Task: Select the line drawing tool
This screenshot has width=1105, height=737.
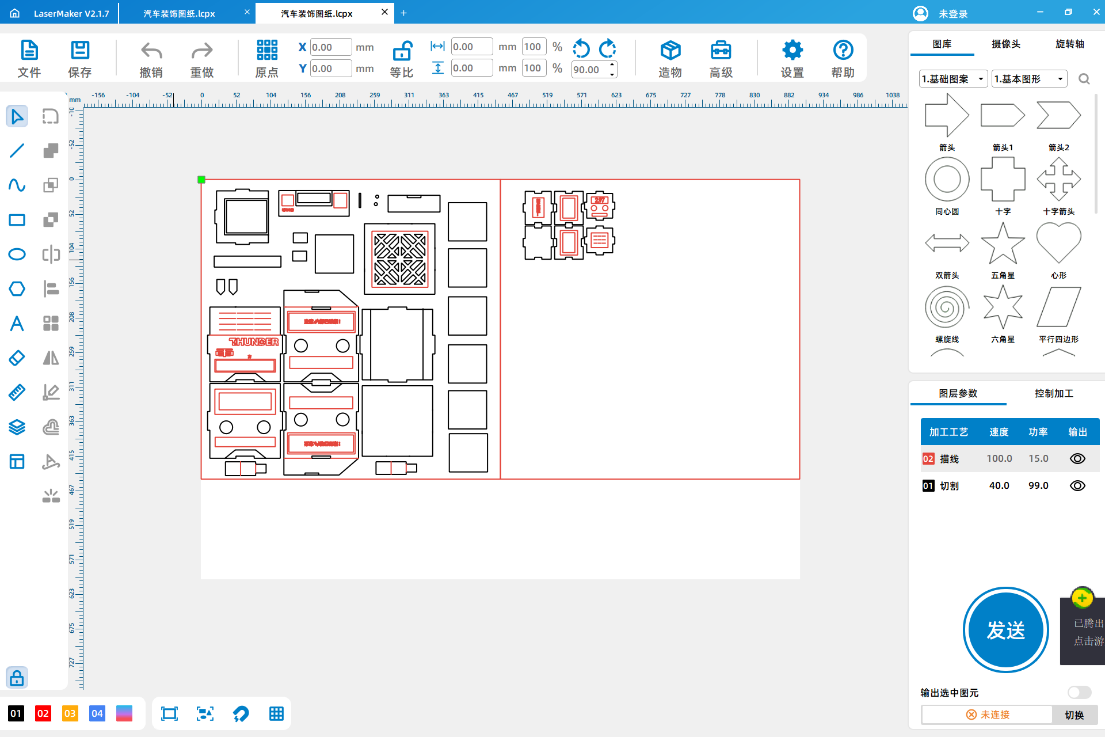Action: [x=17, y=151]
